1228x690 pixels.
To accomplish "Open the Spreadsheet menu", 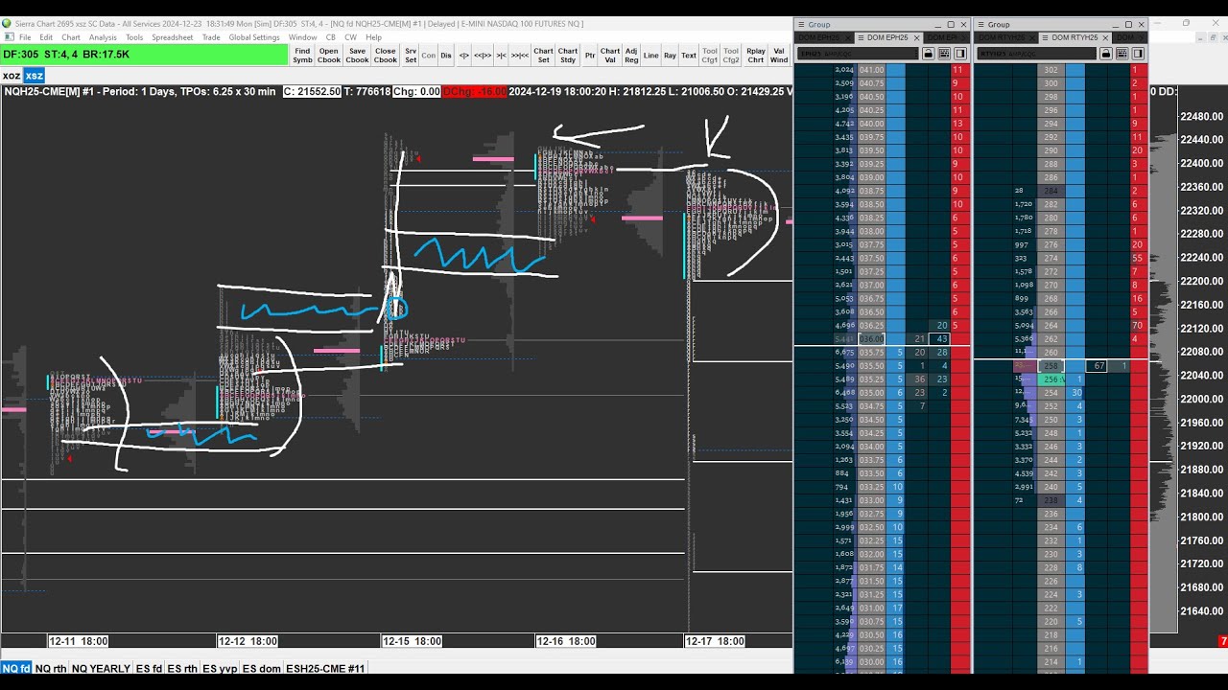I will [x=173, y=37].
